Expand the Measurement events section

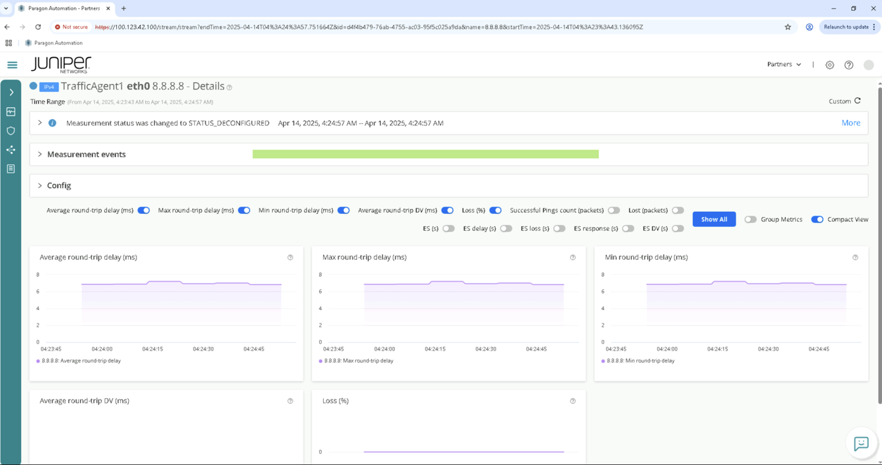[40, 154]
